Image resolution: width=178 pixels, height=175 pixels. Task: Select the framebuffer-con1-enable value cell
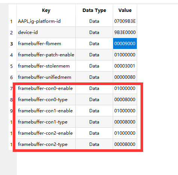point(125,111)
